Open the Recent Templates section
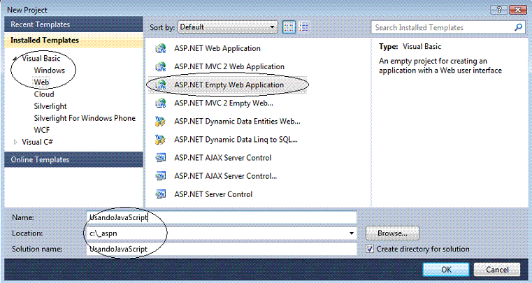Viewport: 532px width, 283px height. click(x=73, y=24)
